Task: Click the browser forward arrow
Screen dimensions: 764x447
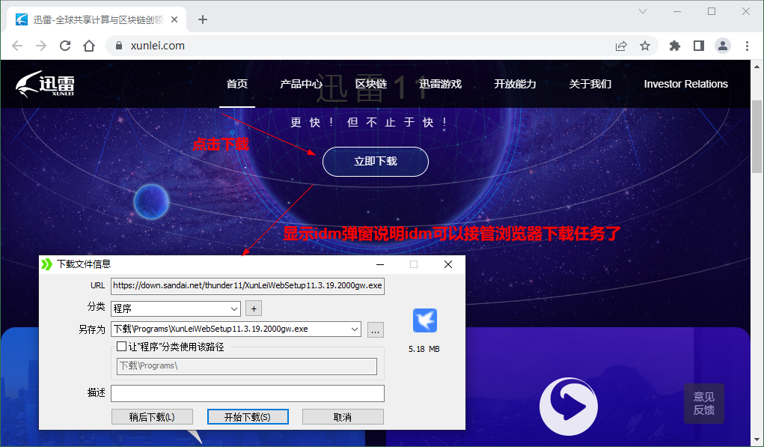Action: pyautogui.click(x=41, y=46)
